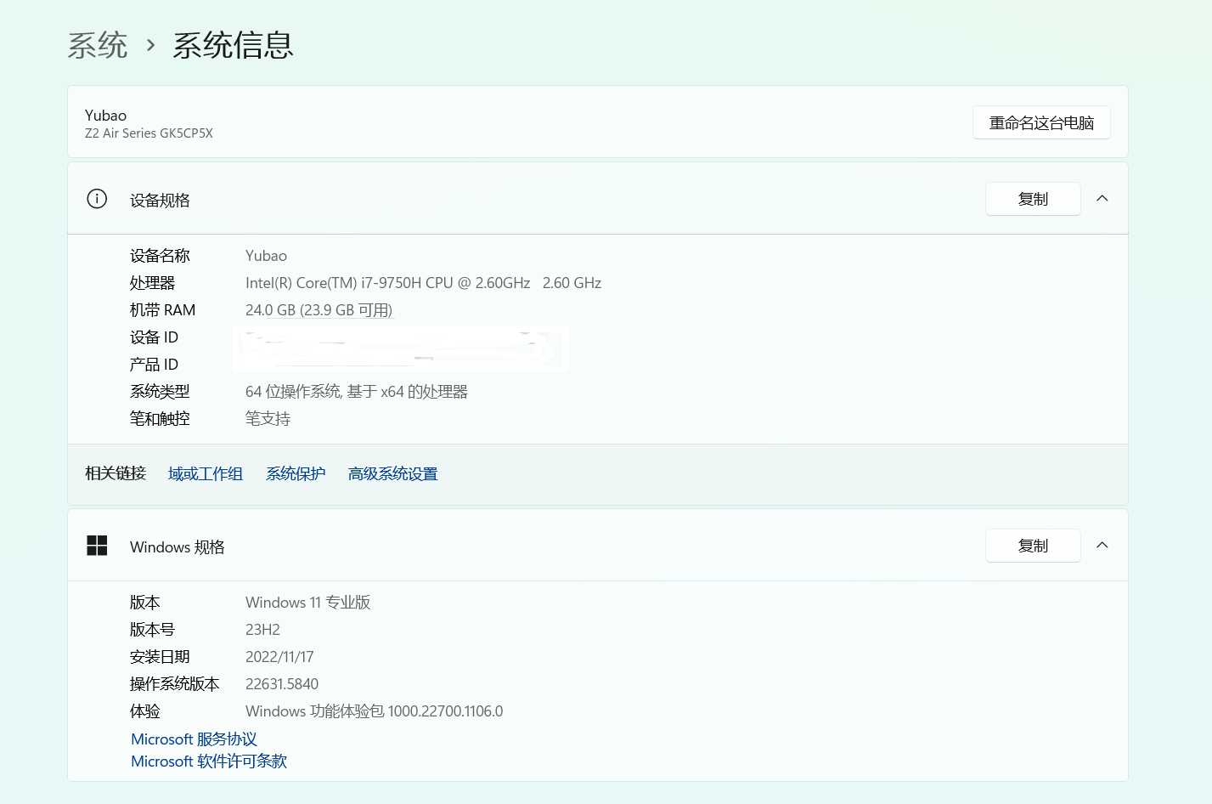Screen dimensions: 1212x804
Task: Copy device specs with the 复制 button
Action: 1033,198
